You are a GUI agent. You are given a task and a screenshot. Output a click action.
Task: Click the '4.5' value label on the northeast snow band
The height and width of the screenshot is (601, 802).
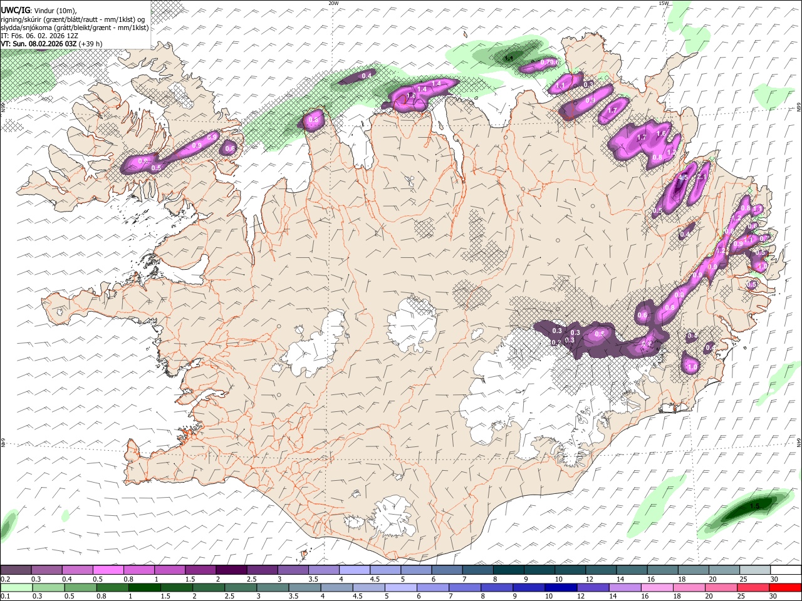tap(683, 178)
